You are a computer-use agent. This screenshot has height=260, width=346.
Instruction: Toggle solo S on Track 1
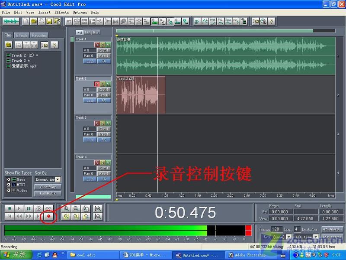[x=103, y=45]
